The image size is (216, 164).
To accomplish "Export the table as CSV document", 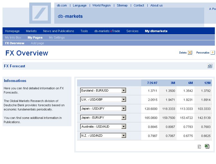I will [x=199, y=146].
